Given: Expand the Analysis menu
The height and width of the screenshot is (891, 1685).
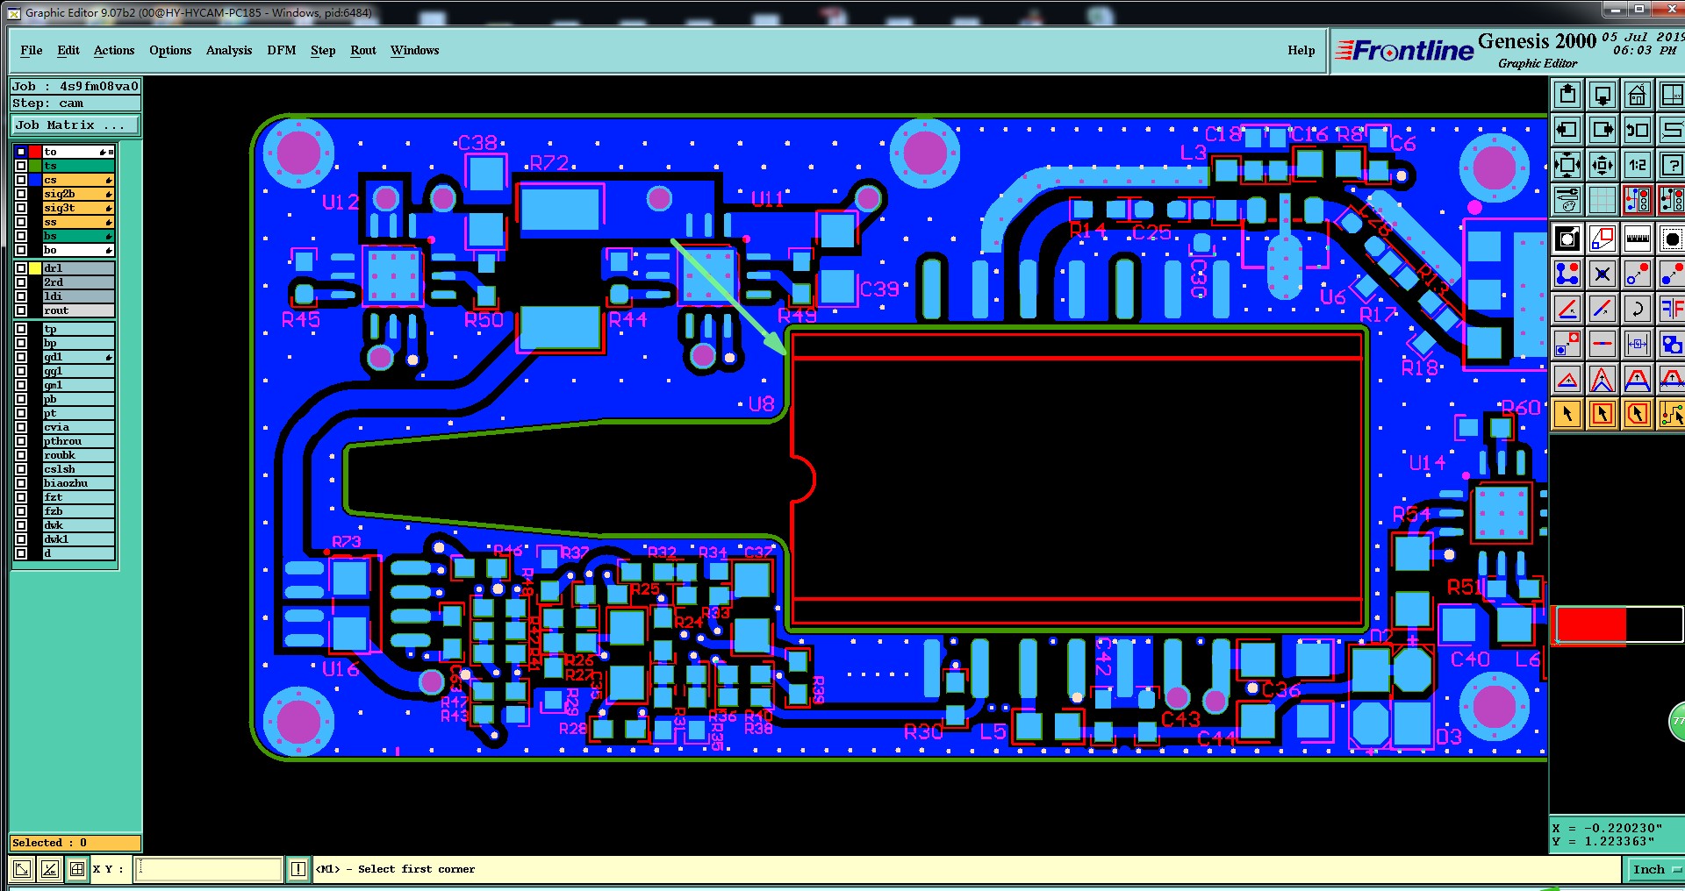Looking at the screenshot, I should [229, 50].
